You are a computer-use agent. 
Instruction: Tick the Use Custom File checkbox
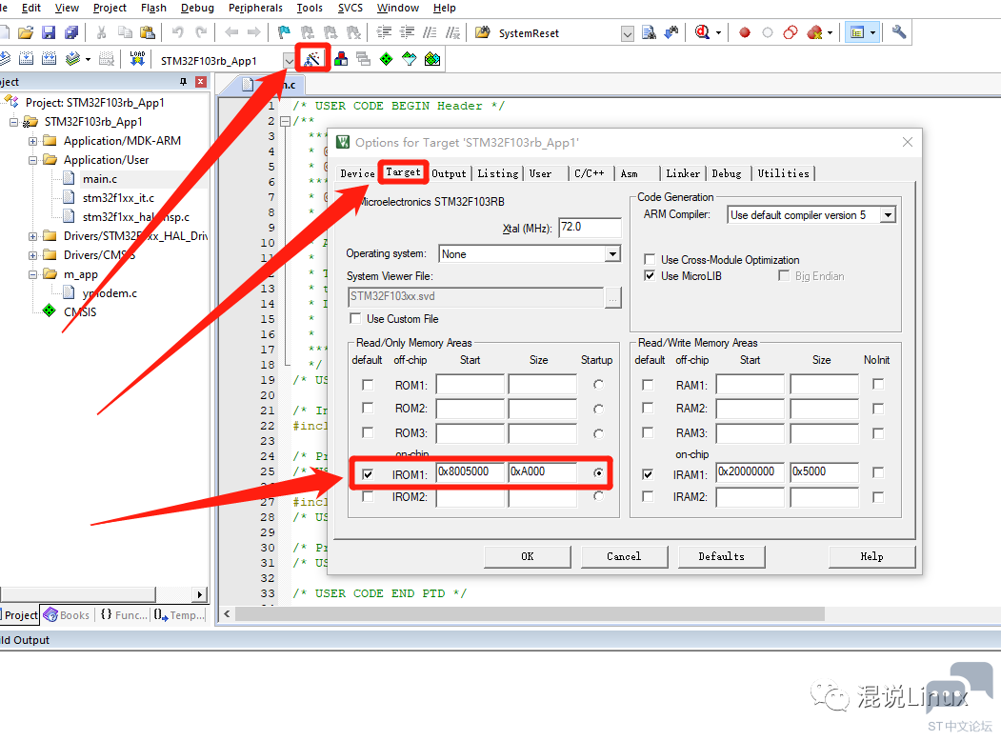pos(355,318)
